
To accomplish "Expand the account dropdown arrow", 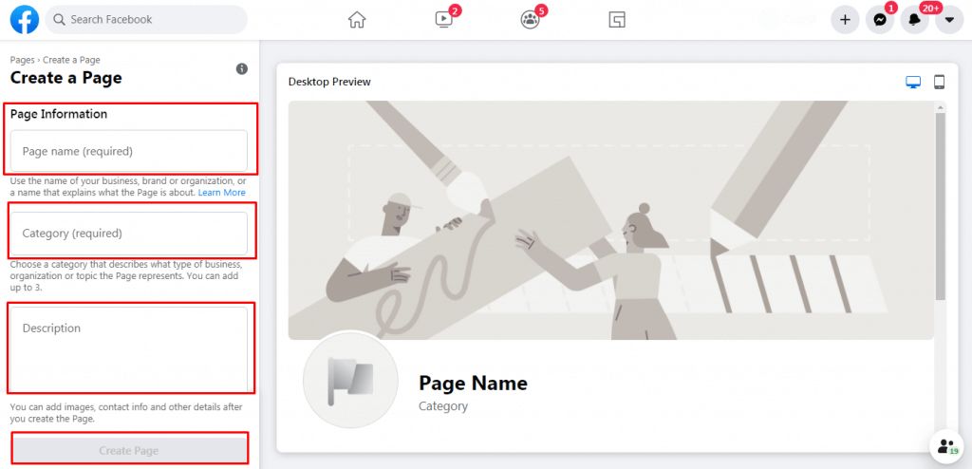I will tap(949, 20).
